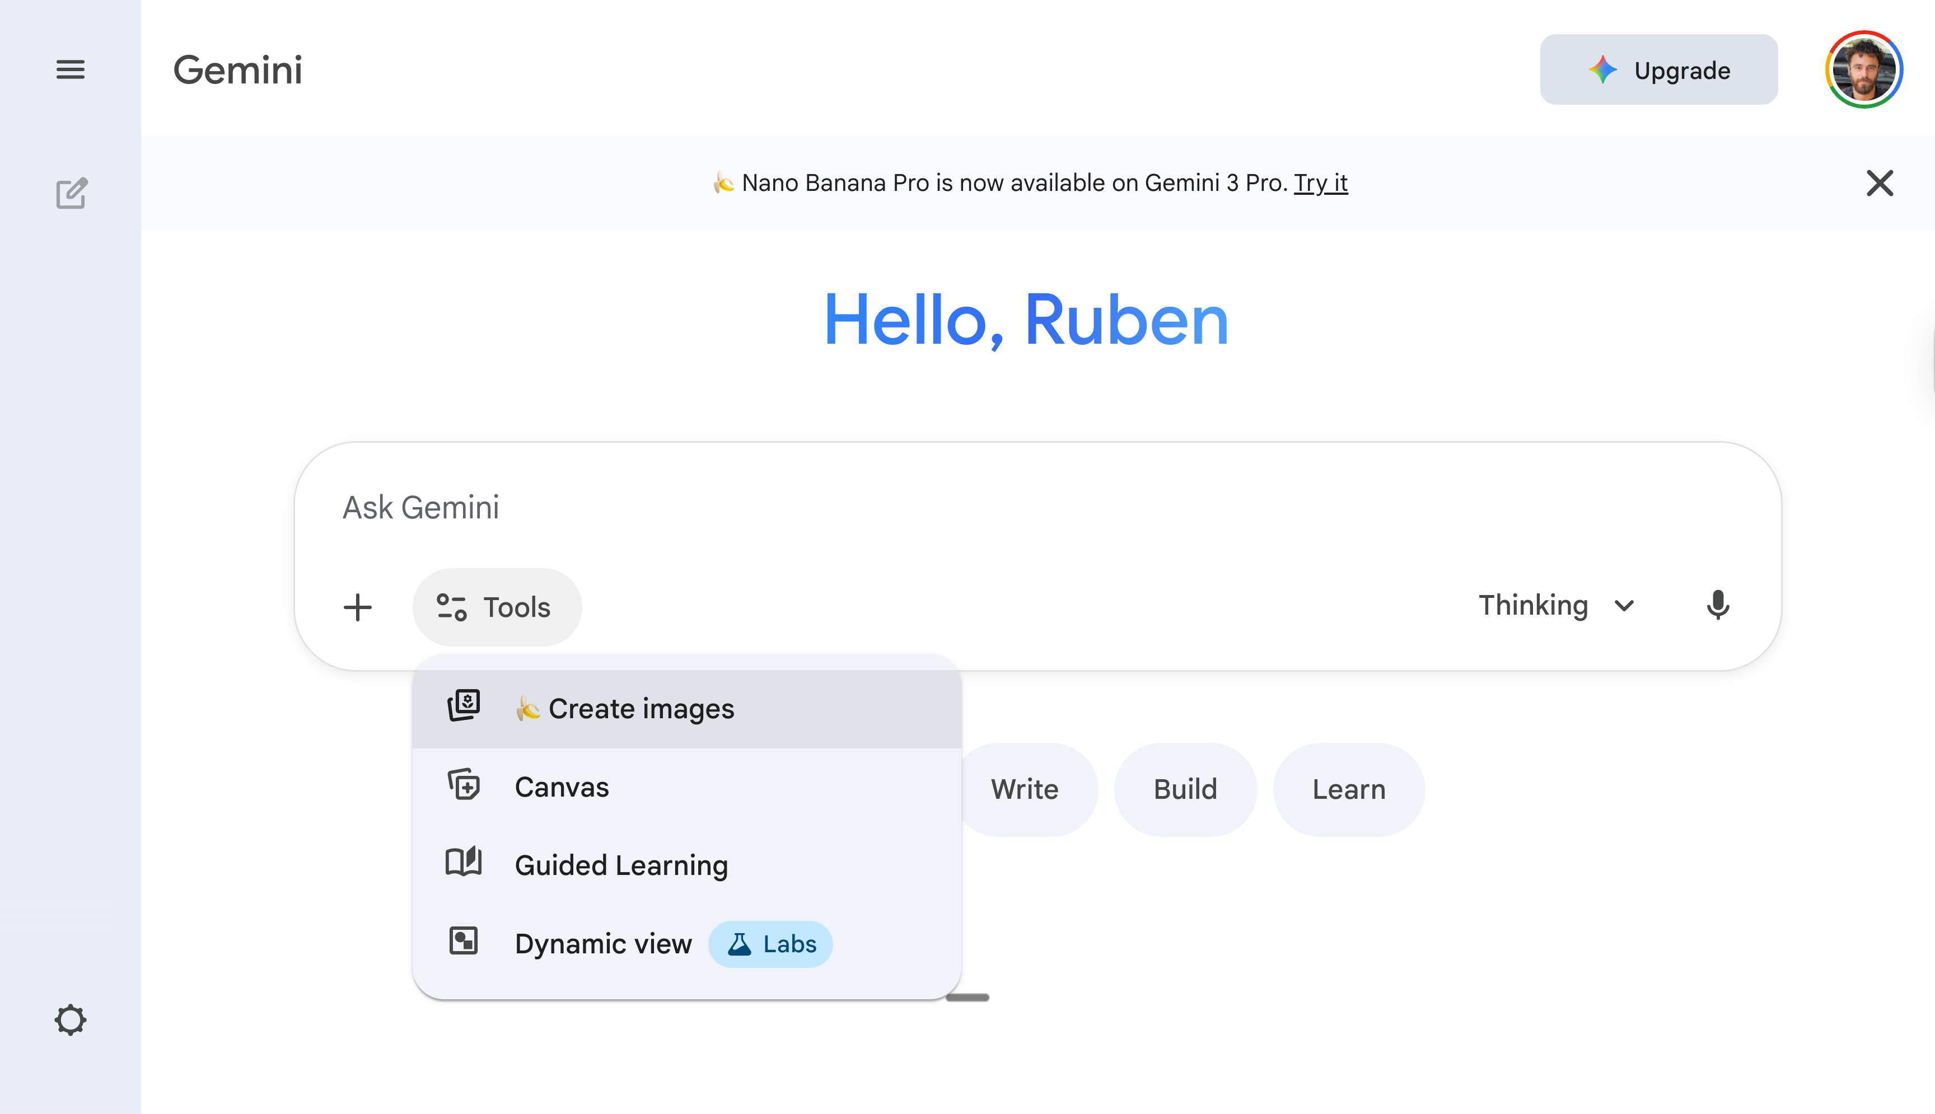This screenshot has height=1114, width=1935.
Task: Start a new chat via pencil icon
Action: [72, 194]
